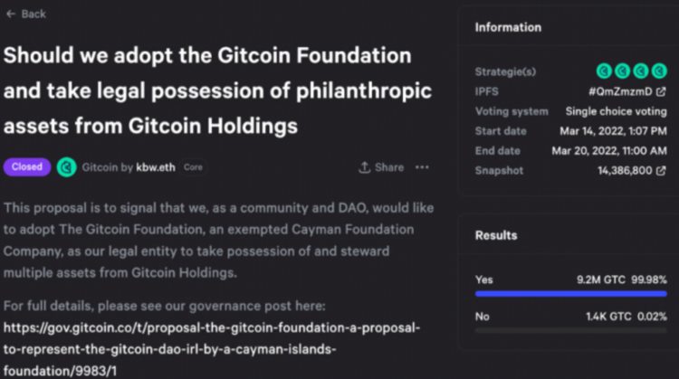The height and width of the screenshot is (379, 679).
Task: Open the three-dot more options menu
Action: [422, 167]
